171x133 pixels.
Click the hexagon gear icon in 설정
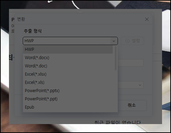[128, 41]
